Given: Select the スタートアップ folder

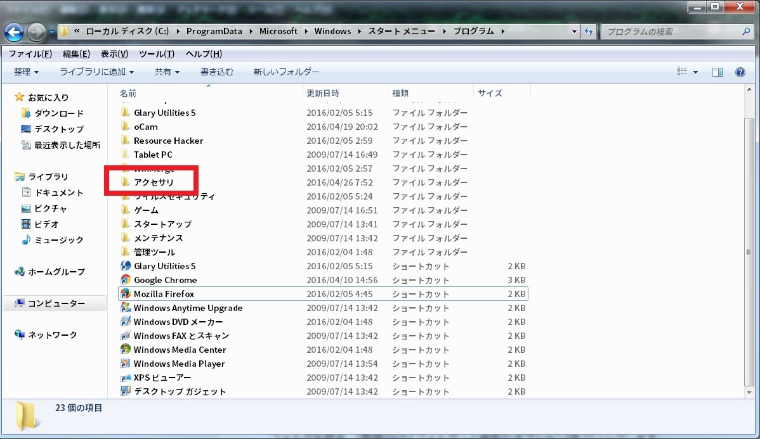Looking at the screenshot, I should 163,224.
